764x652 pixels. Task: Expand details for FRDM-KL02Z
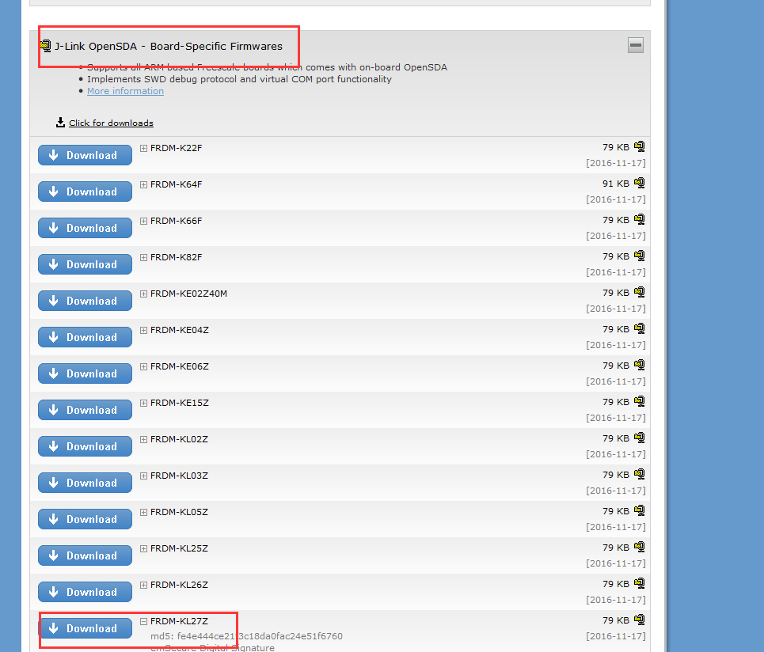tap(144, 439)
